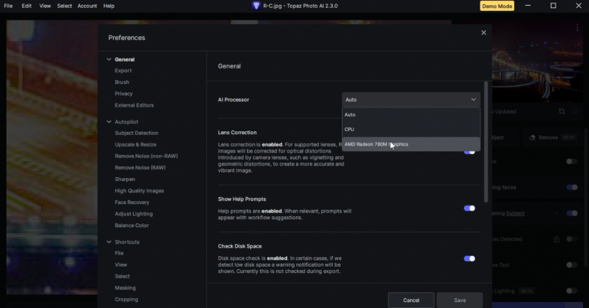Click the Demo Mode badge
This screenshot has width=589, height=308.
click(497, 6)
